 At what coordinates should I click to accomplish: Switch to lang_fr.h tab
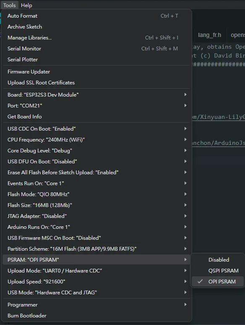(x=209, y=35)
